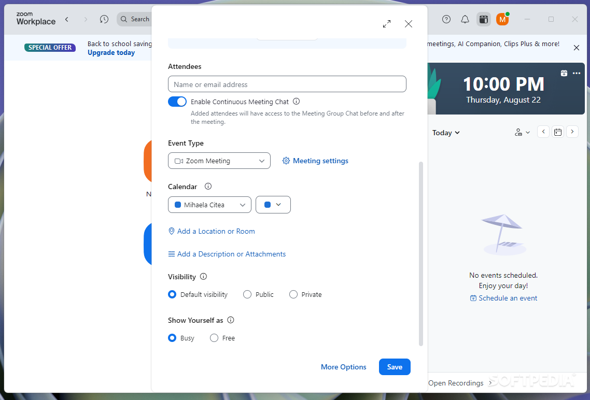Image resolution: width=590 pixels, height=400 pixels.
Task: Click Add a Location or Room
Action: (212, 231)
